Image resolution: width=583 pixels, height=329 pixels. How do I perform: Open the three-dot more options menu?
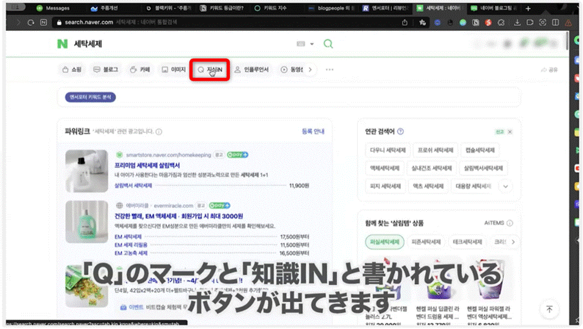coord(330,70)
